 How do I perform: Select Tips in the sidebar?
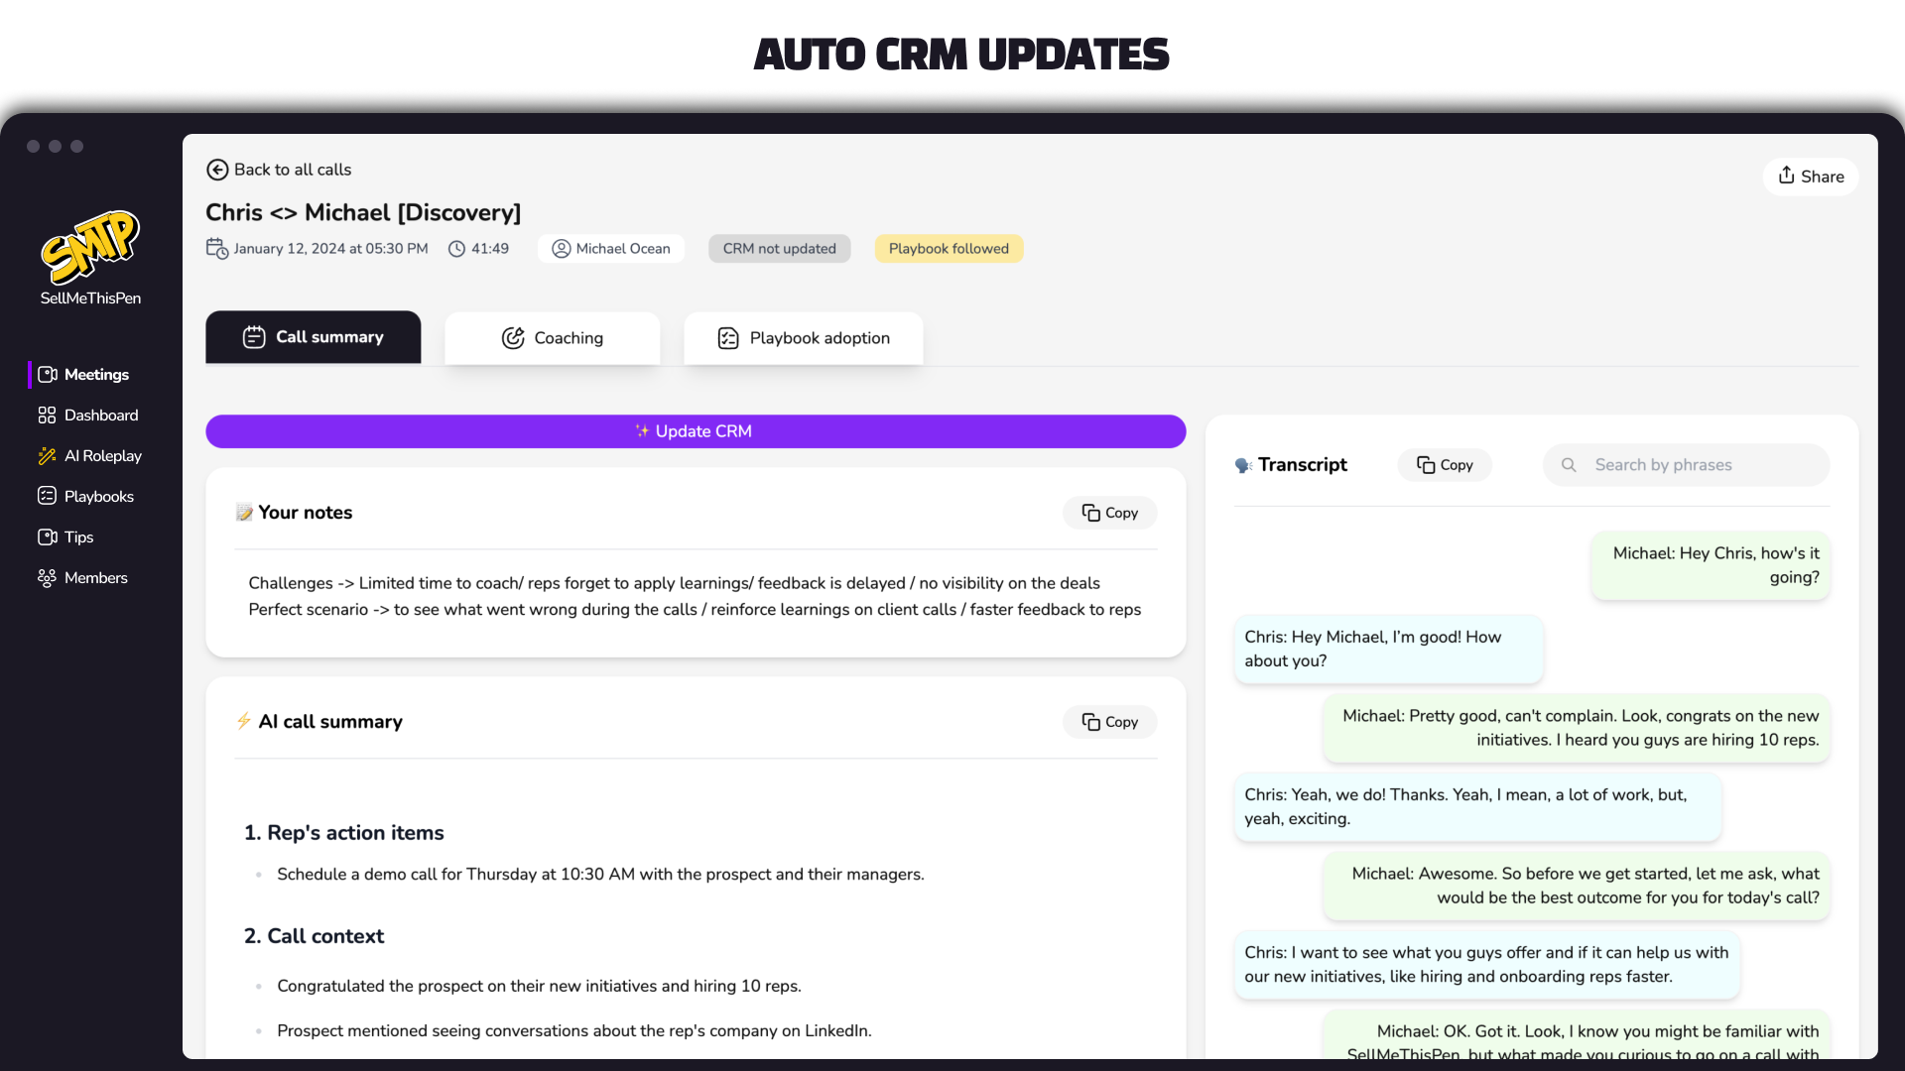click(78, 537)
